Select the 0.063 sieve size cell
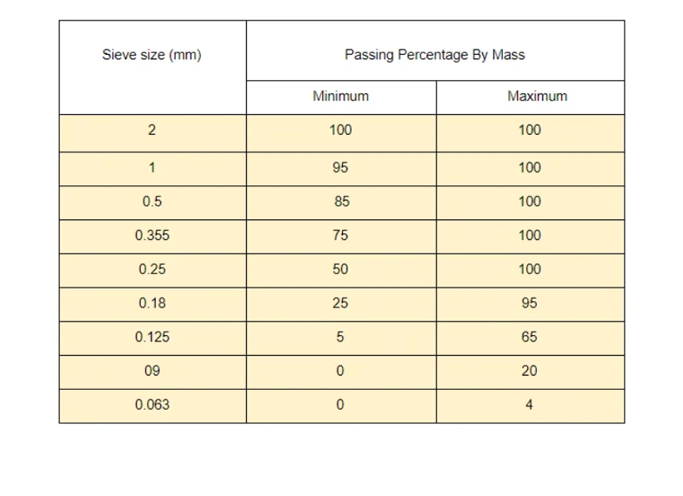The image size is (683, 496). click(x=153, y=406)
